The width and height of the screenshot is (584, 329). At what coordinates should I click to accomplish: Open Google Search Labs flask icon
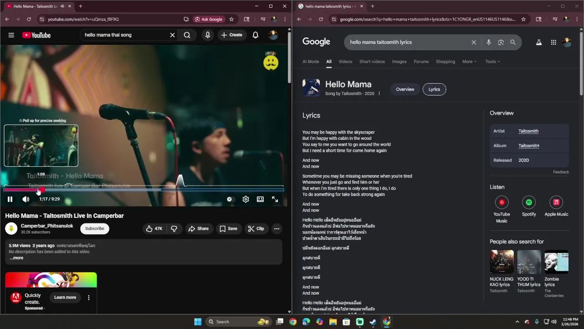click(x=538, y=42)
